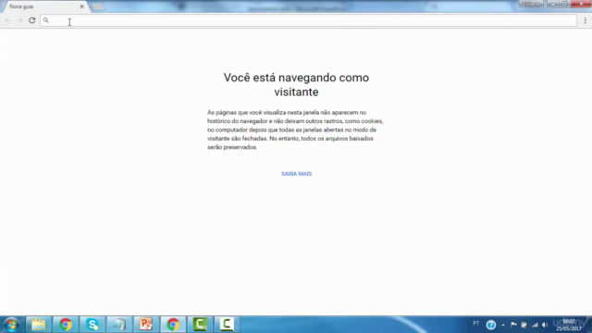Click the Visitante profile button in title bar
The image size is (592, 333).
coord(531,4)
